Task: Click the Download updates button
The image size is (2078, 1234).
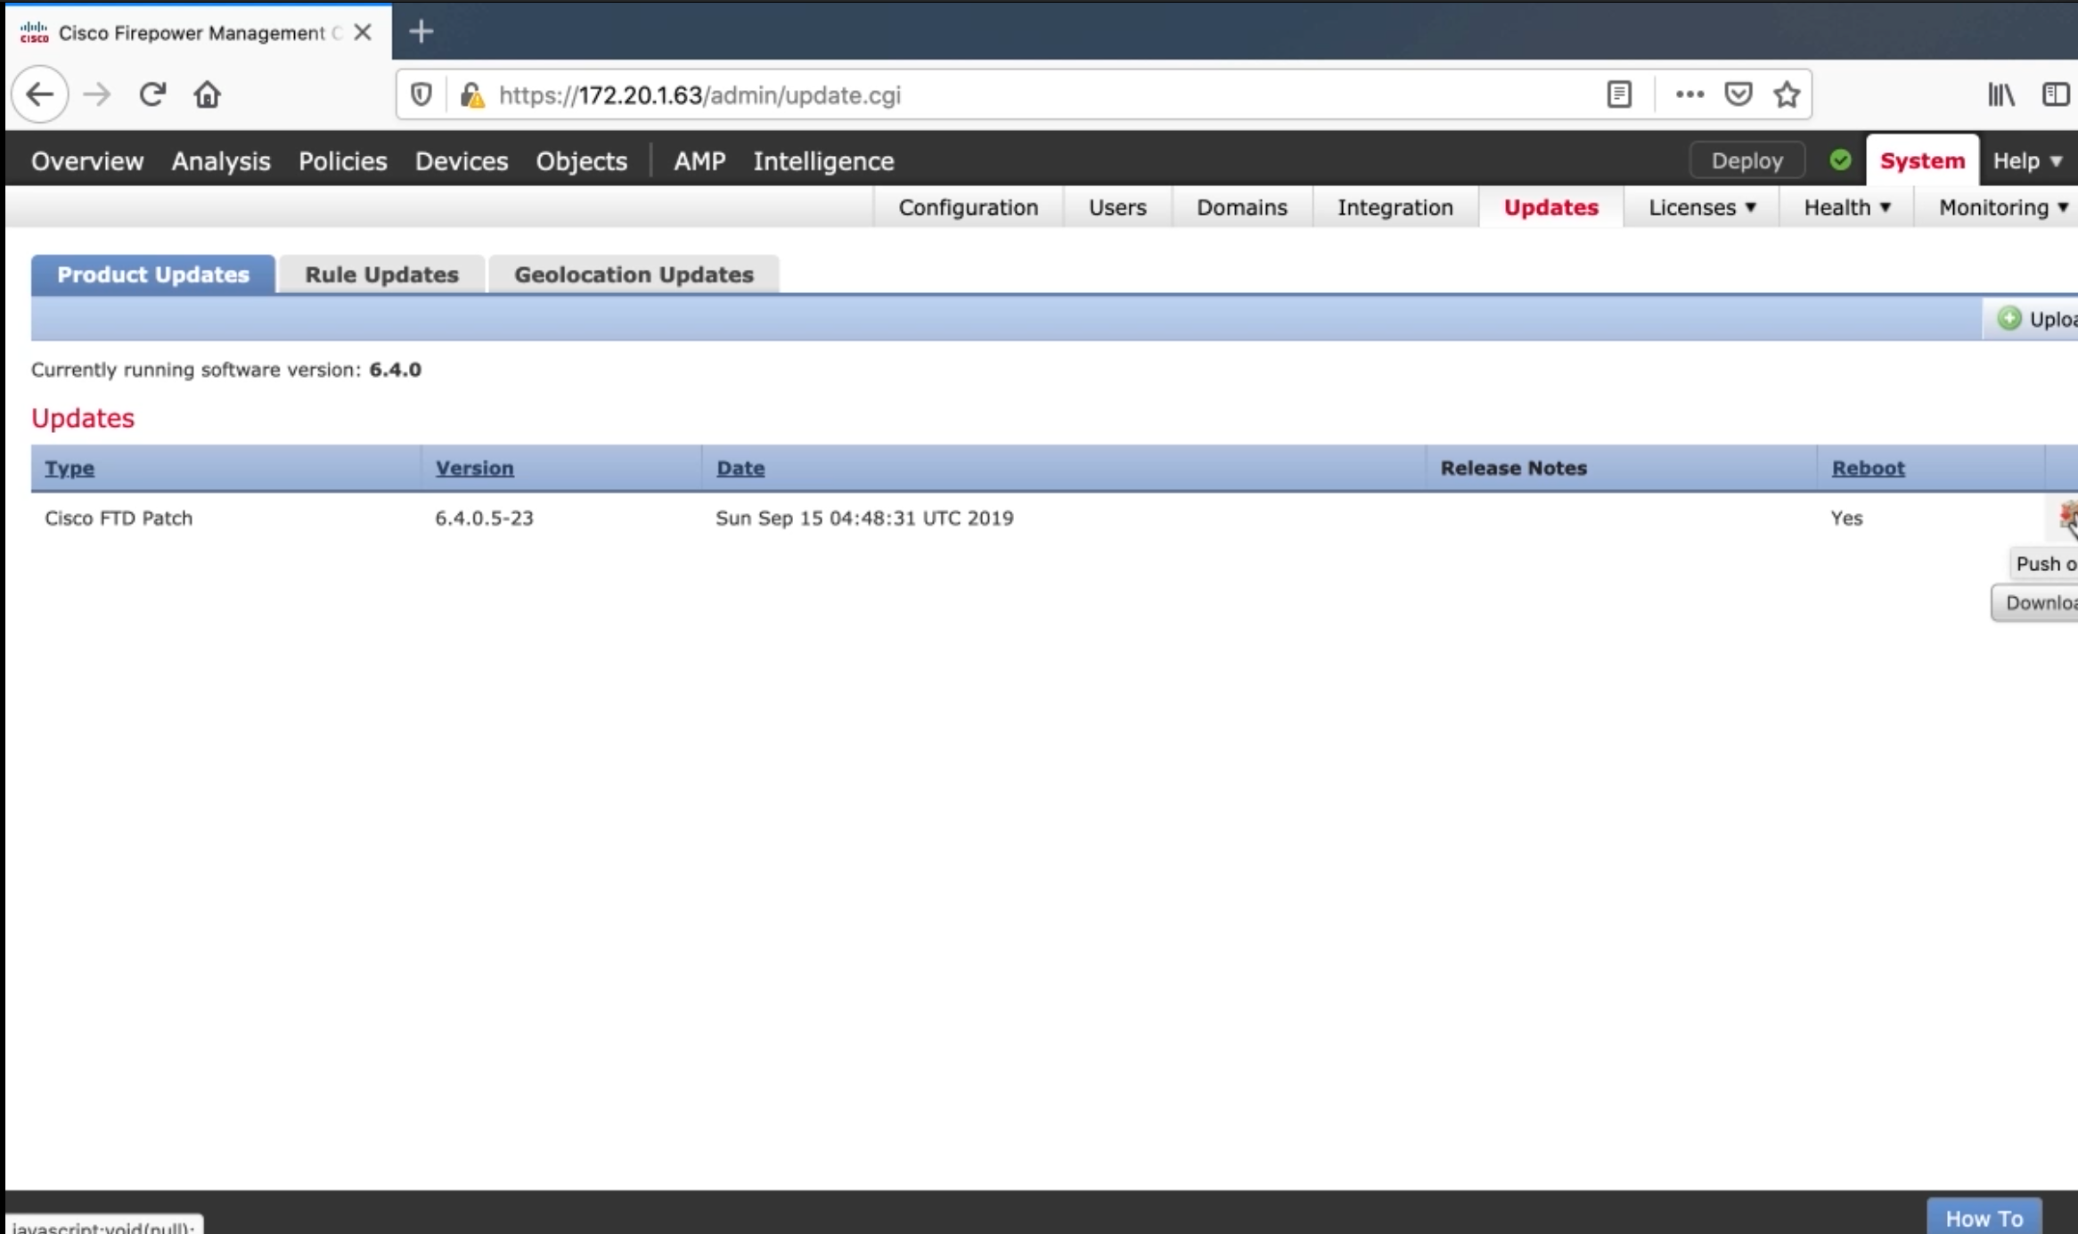Action: coord(2036,603)
